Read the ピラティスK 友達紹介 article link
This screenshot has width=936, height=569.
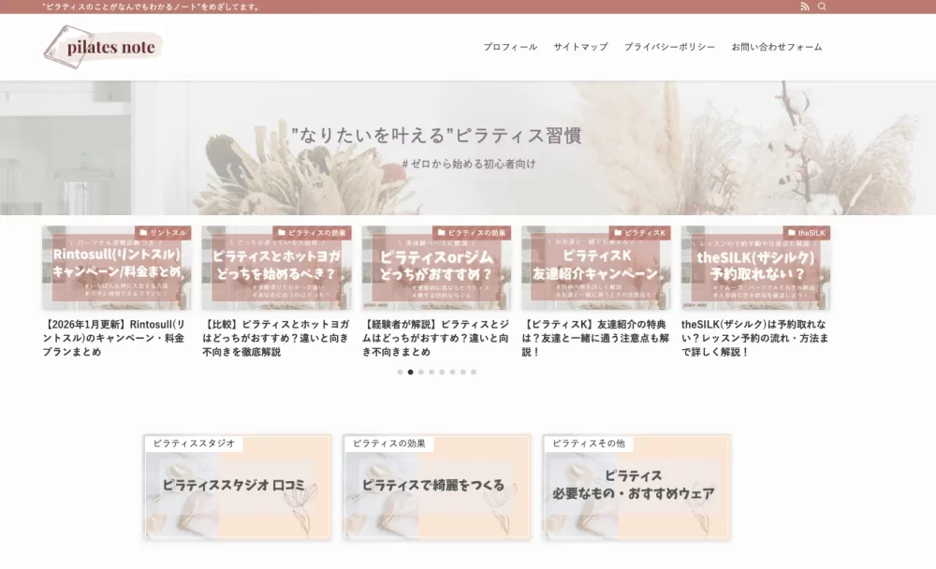coord(595,338)
